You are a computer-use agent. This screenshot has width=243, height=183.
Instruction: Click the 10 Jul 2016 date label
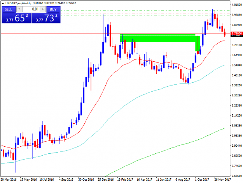(x=47, y=179)
